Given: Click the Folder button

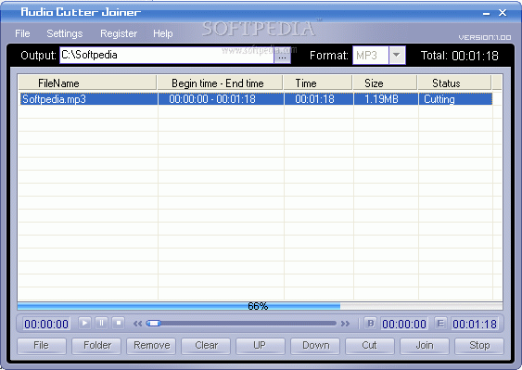Looking at the screenshot, I should 96,346.
